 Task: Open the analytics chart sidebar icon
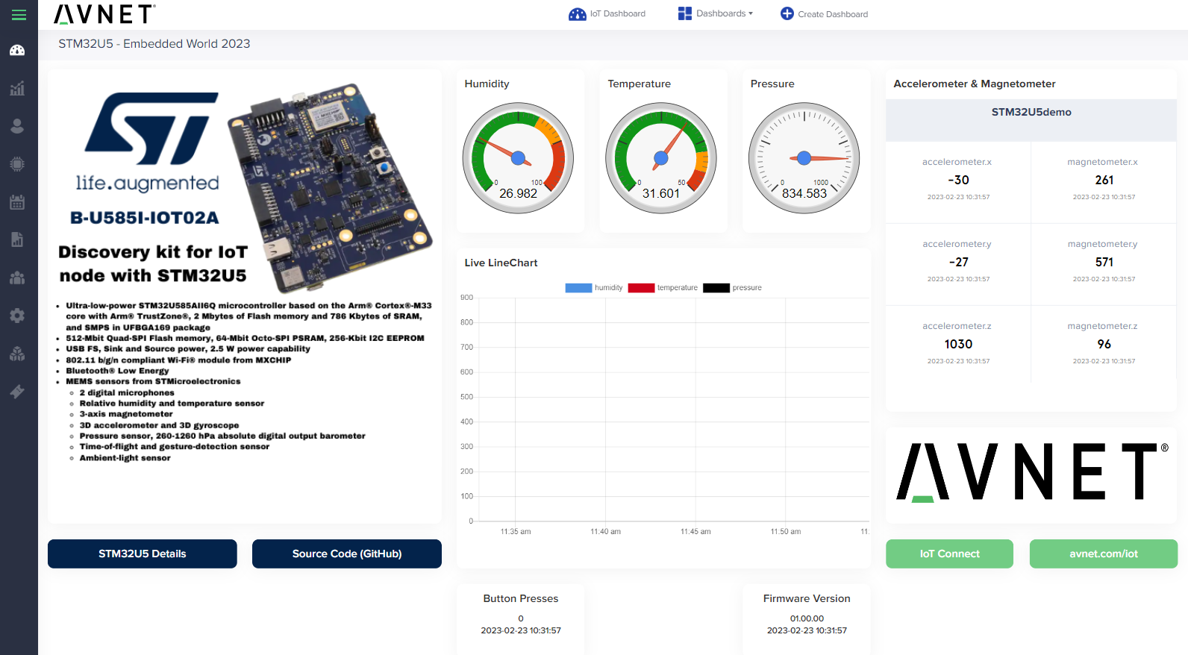tap(17, 88)
